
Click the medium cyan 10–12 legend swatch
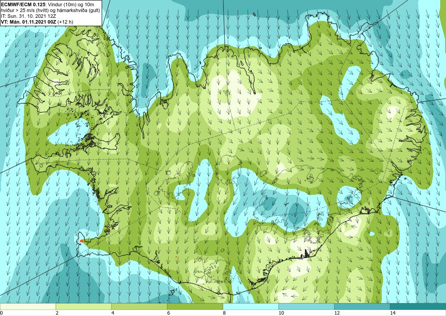tap(307, 306)
